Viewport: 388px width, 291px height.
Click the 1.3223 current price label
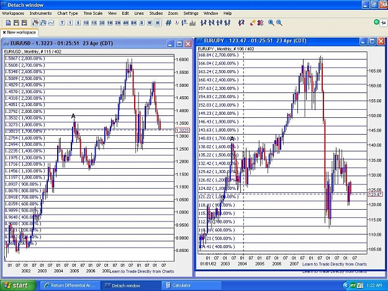click(183, 130)
